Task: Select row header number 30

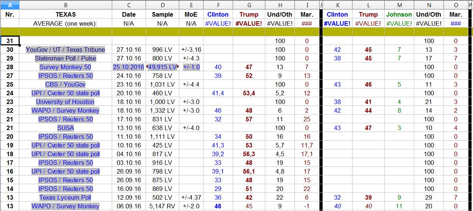Action: coord(10,50)
